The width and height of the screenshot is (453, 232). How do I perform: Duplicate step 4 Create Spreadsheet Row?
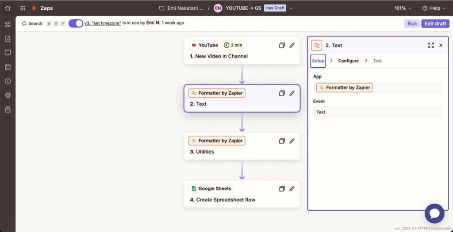coord(282,189)
